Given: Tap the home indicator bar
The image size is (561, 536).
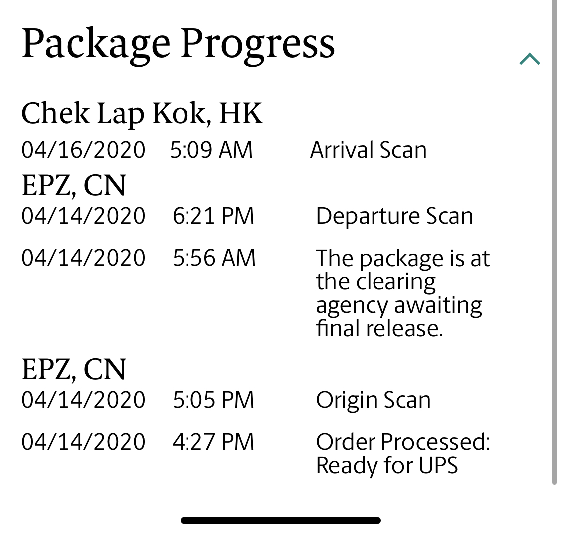Looking at the screenshot, I should (x=281, y=521).
